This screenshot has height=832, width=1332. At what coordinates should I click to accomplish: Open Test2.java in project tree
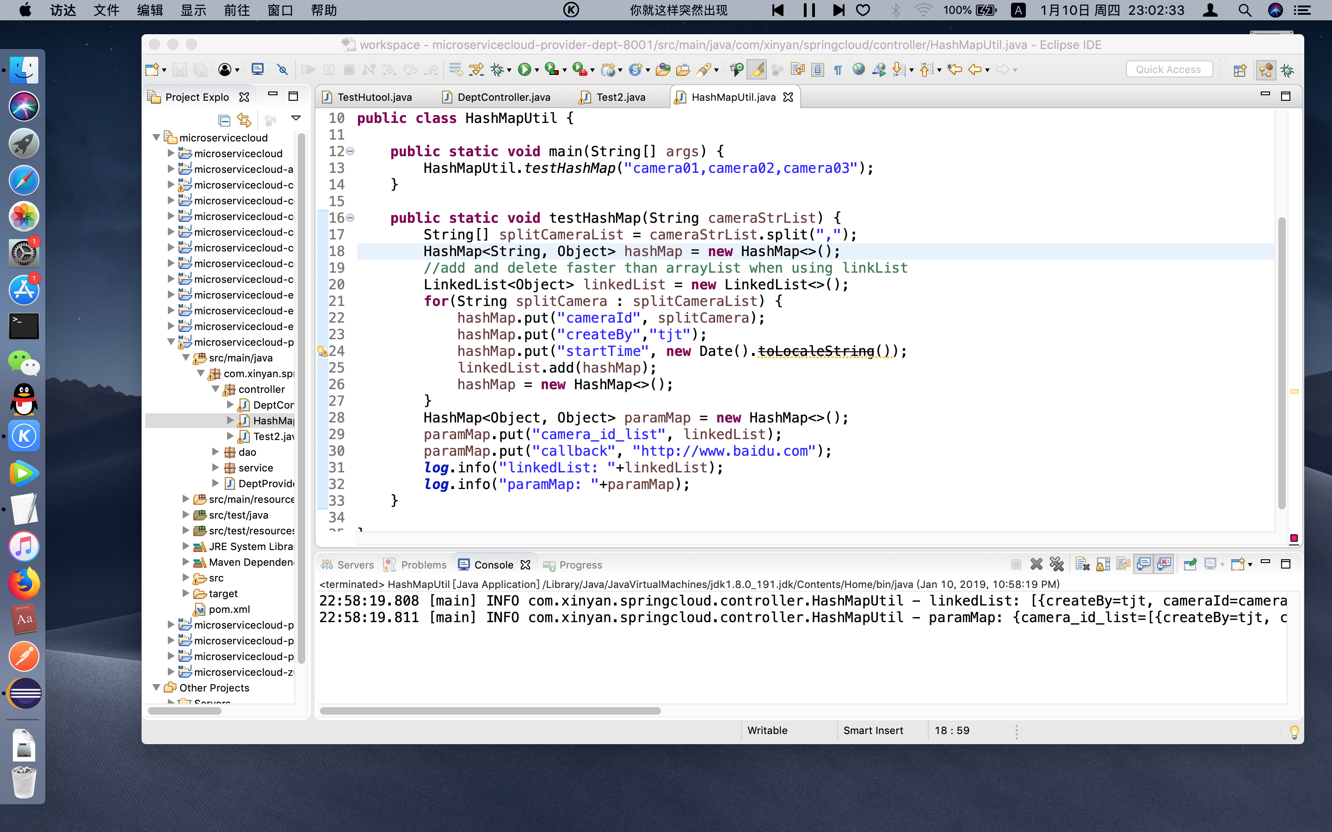(272, 436)
